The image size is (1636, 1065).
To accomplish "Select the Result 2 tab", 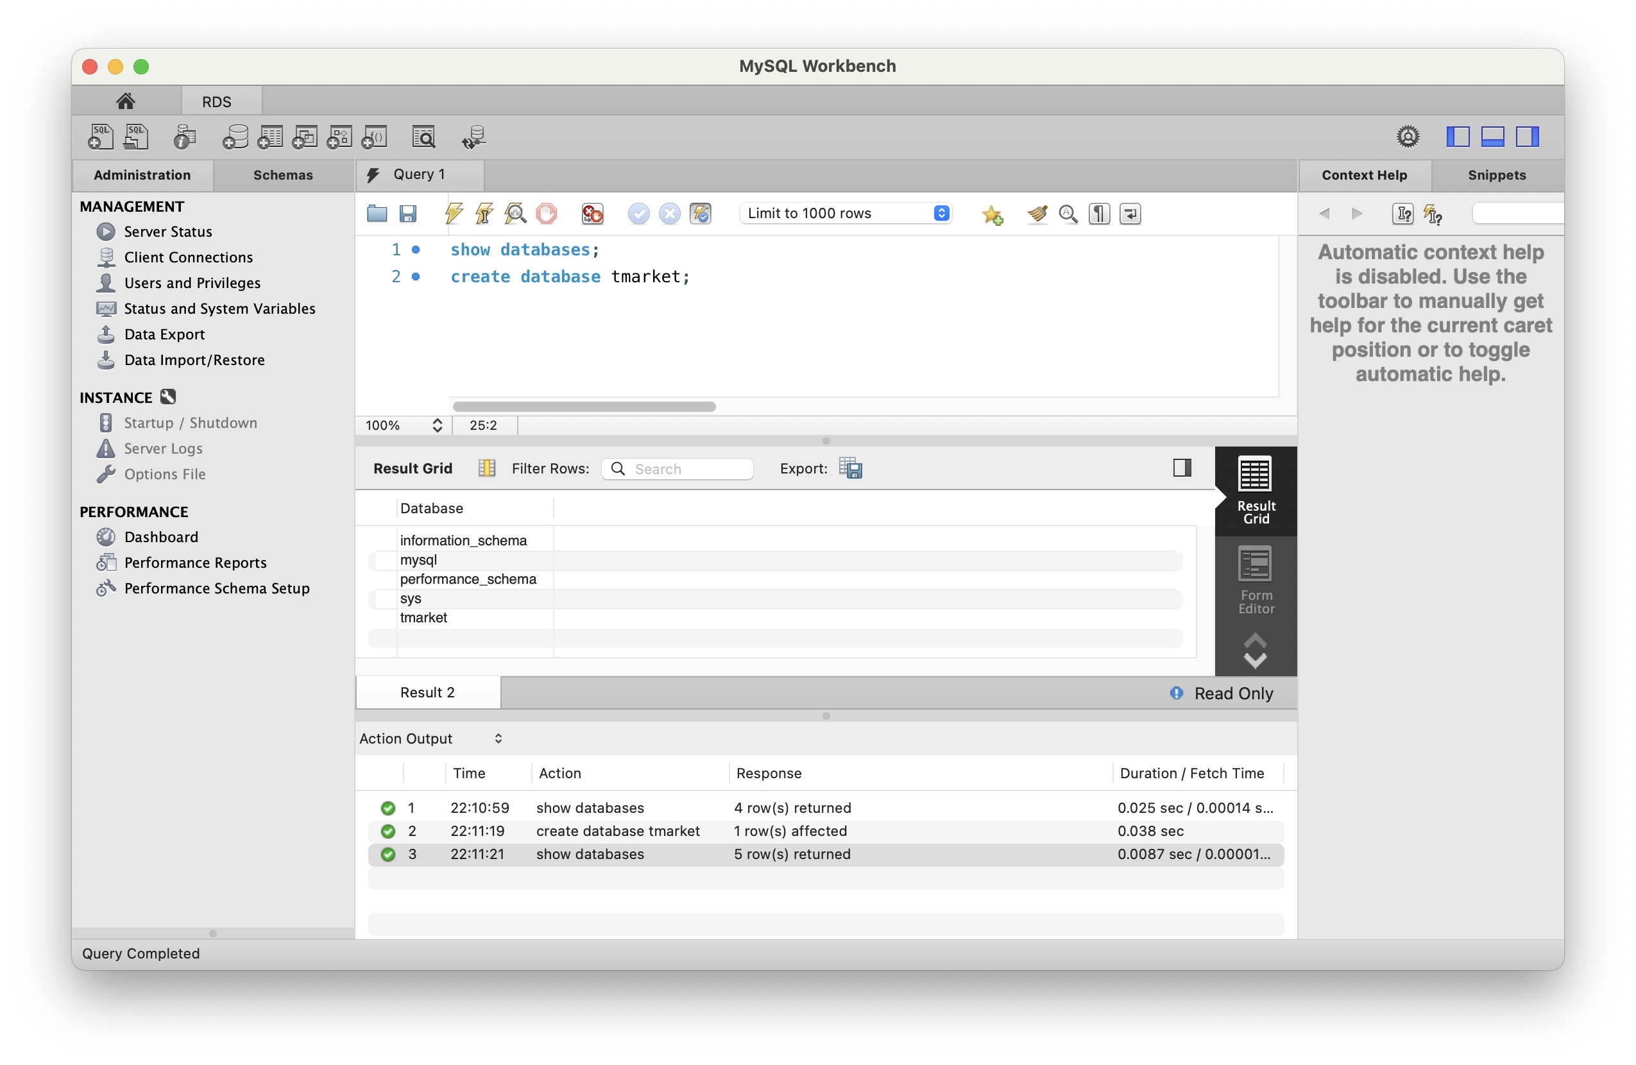I will 427,692.
